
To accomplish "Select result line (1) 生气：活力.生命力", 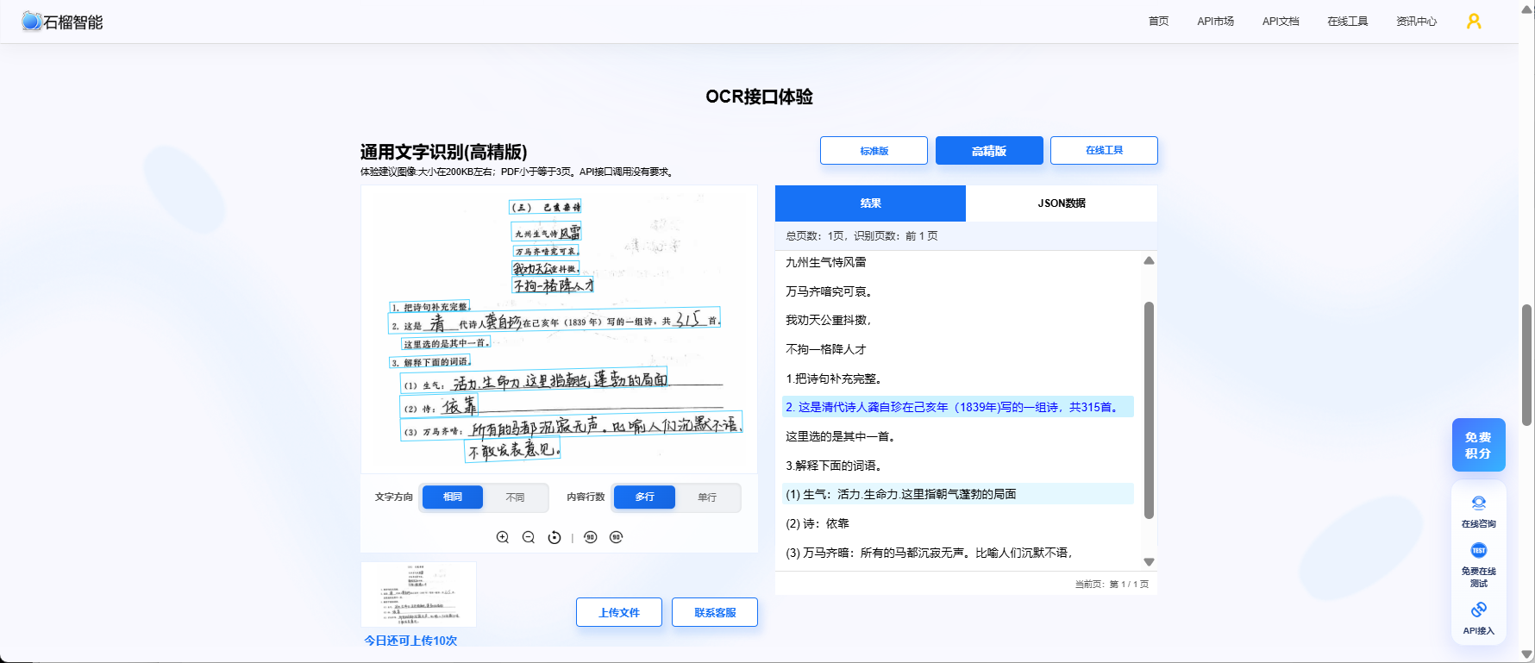I will point(957,494).
